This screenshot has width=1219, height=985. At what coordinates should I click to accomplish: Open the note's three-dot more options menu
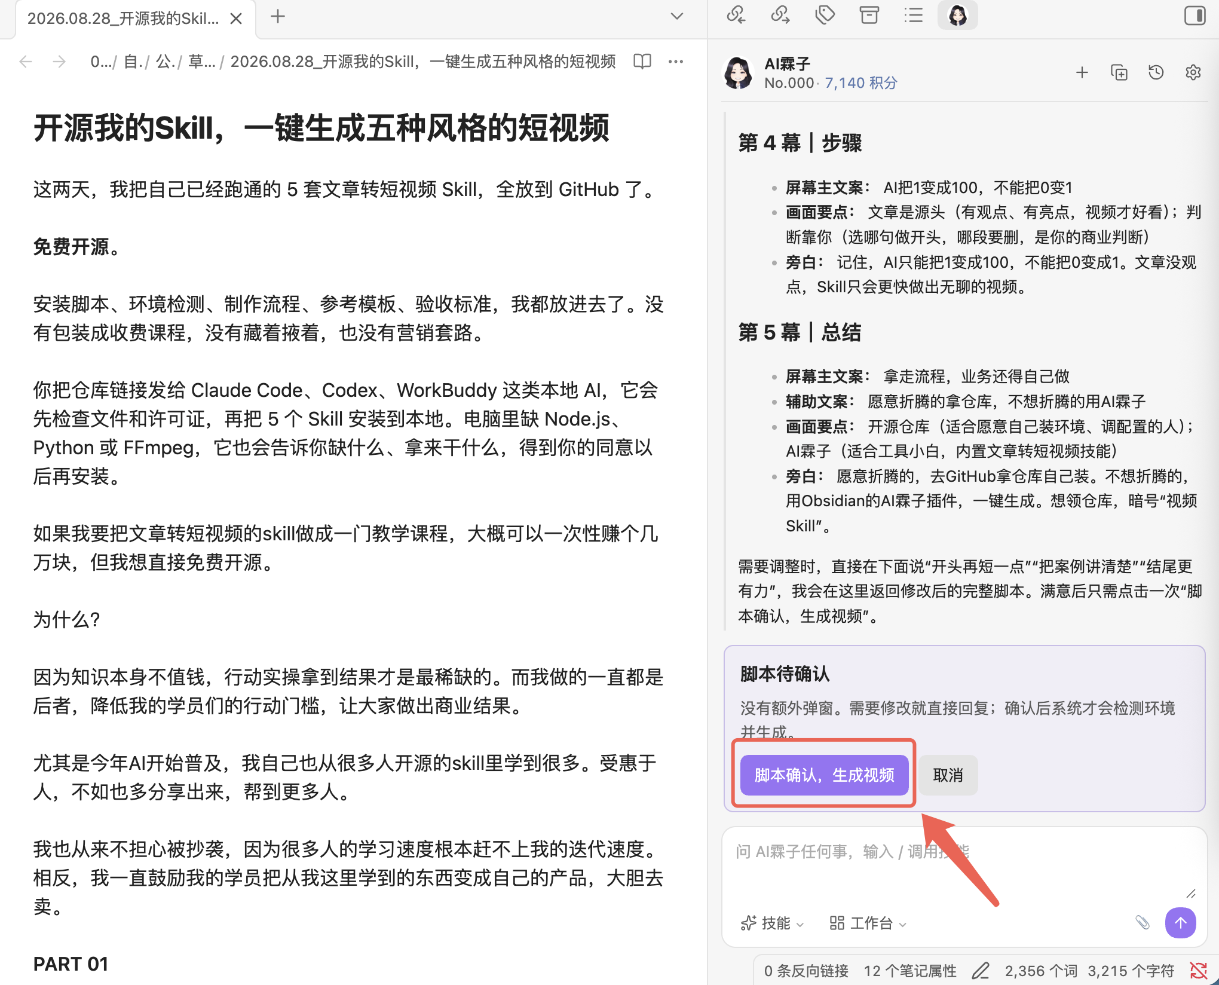676,62
